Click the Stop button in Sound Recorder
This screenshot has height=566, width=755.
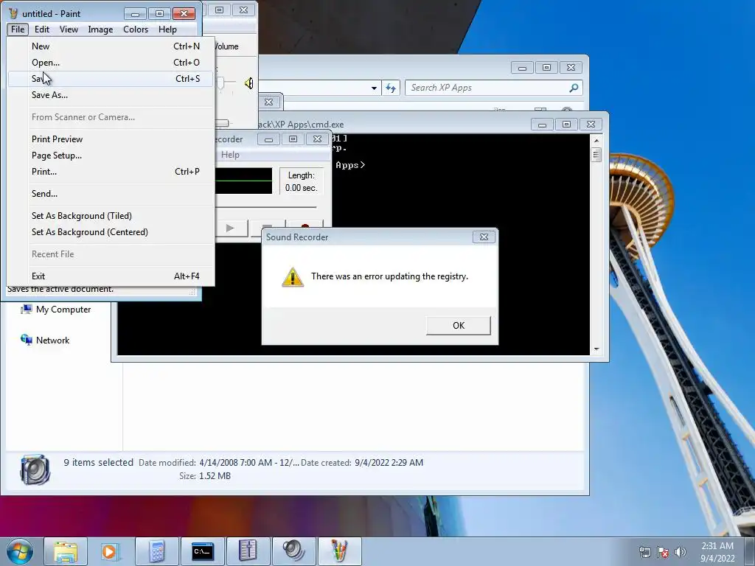pos(267,228)
